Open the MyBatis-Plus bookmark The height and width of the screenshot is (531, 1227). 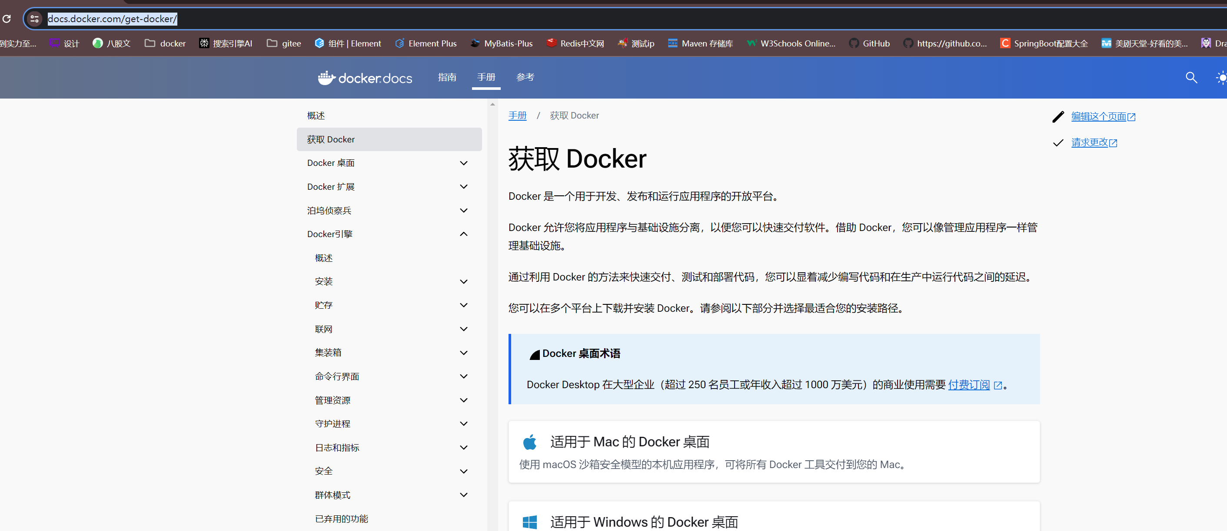click(502, 43)
